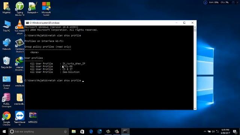Click the PTCL-BB profile name
240x135 pixels.
point(67,66)
